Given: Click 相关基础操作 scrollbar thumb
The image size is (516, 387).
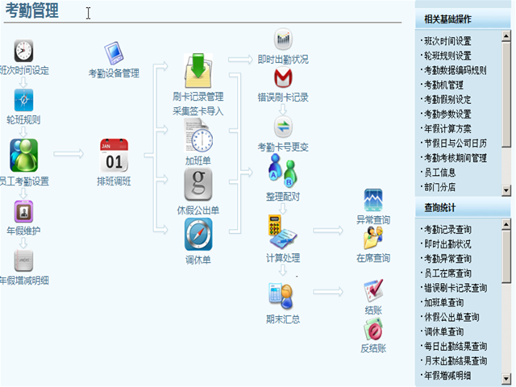Looking at the screenshot, I should (506, 94).
